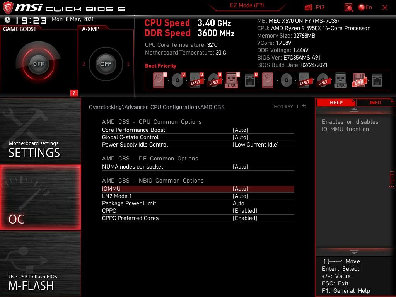396x297 pixels.
Task: Open CPPC Preferred Cores [Enabled] value
Action: [245, 218]
